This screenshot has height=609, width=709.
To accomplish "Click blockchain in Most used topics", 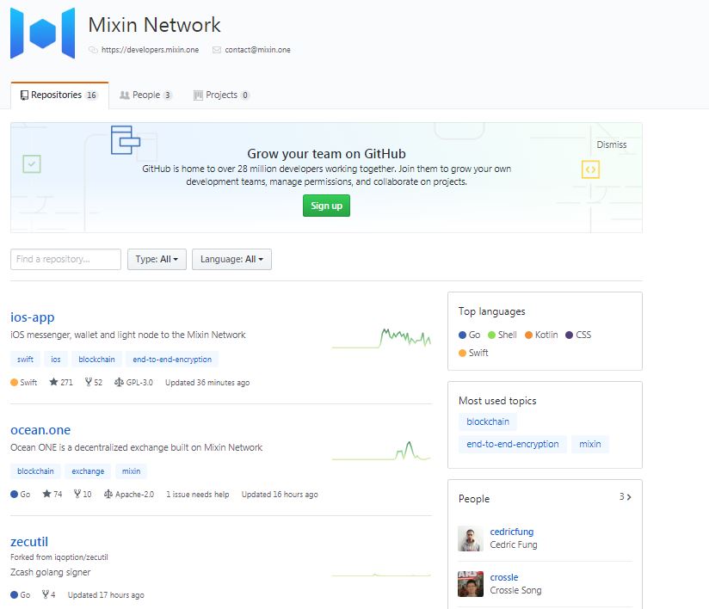I will pos(487,421).
